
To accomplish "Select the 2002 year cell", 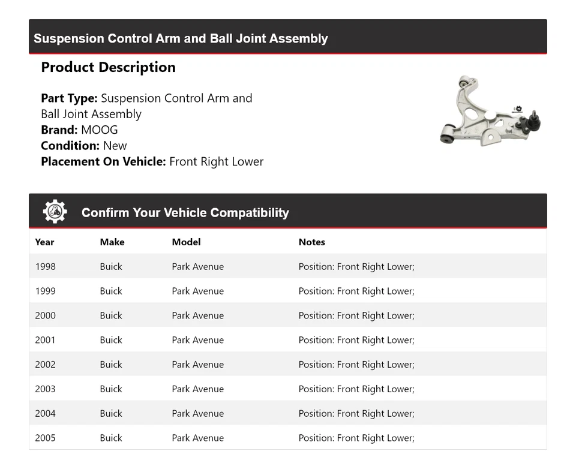I will (45, 365).
